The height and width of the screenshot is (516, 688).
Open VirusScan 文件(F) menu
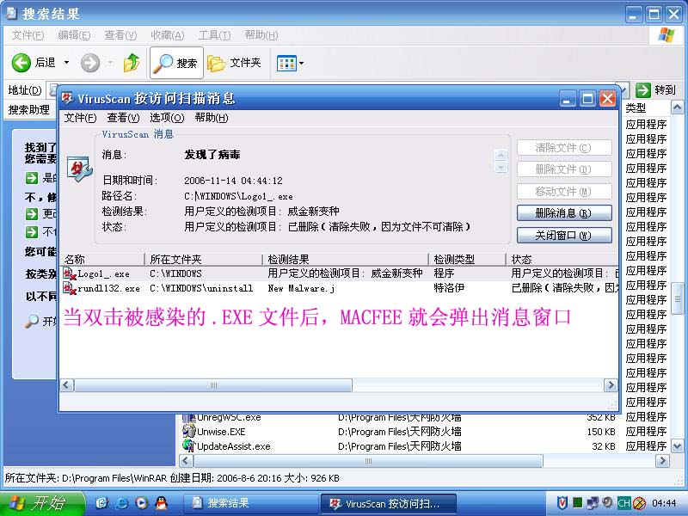pyautogui.click(x=80, y=118)
